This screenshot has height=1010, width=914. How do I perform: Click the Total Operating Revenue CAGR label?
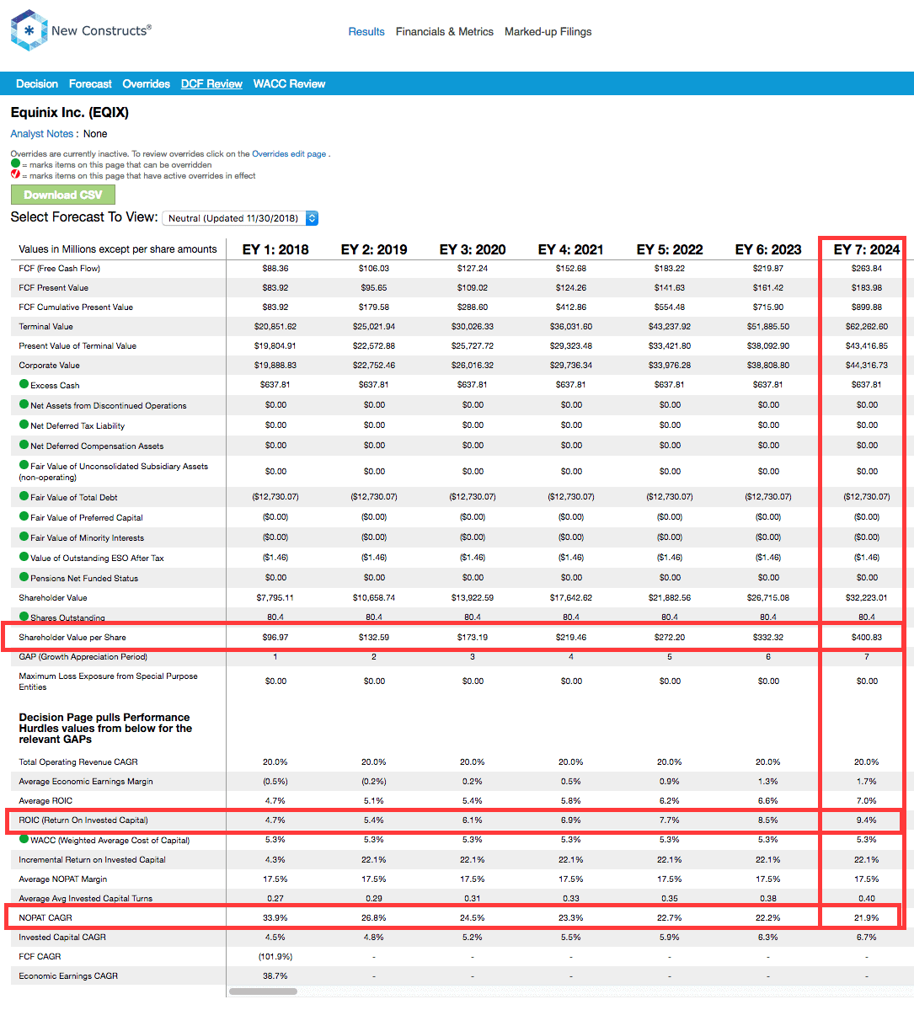[x=78, y=762]
